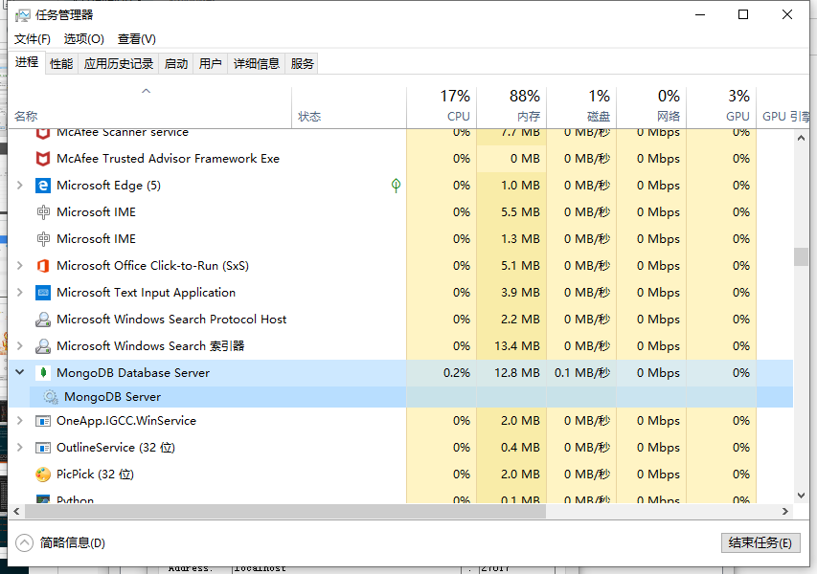Sort by the GPU 引擎 column header
This screenshot has width=817, height=574.
[x=783, y=107]
